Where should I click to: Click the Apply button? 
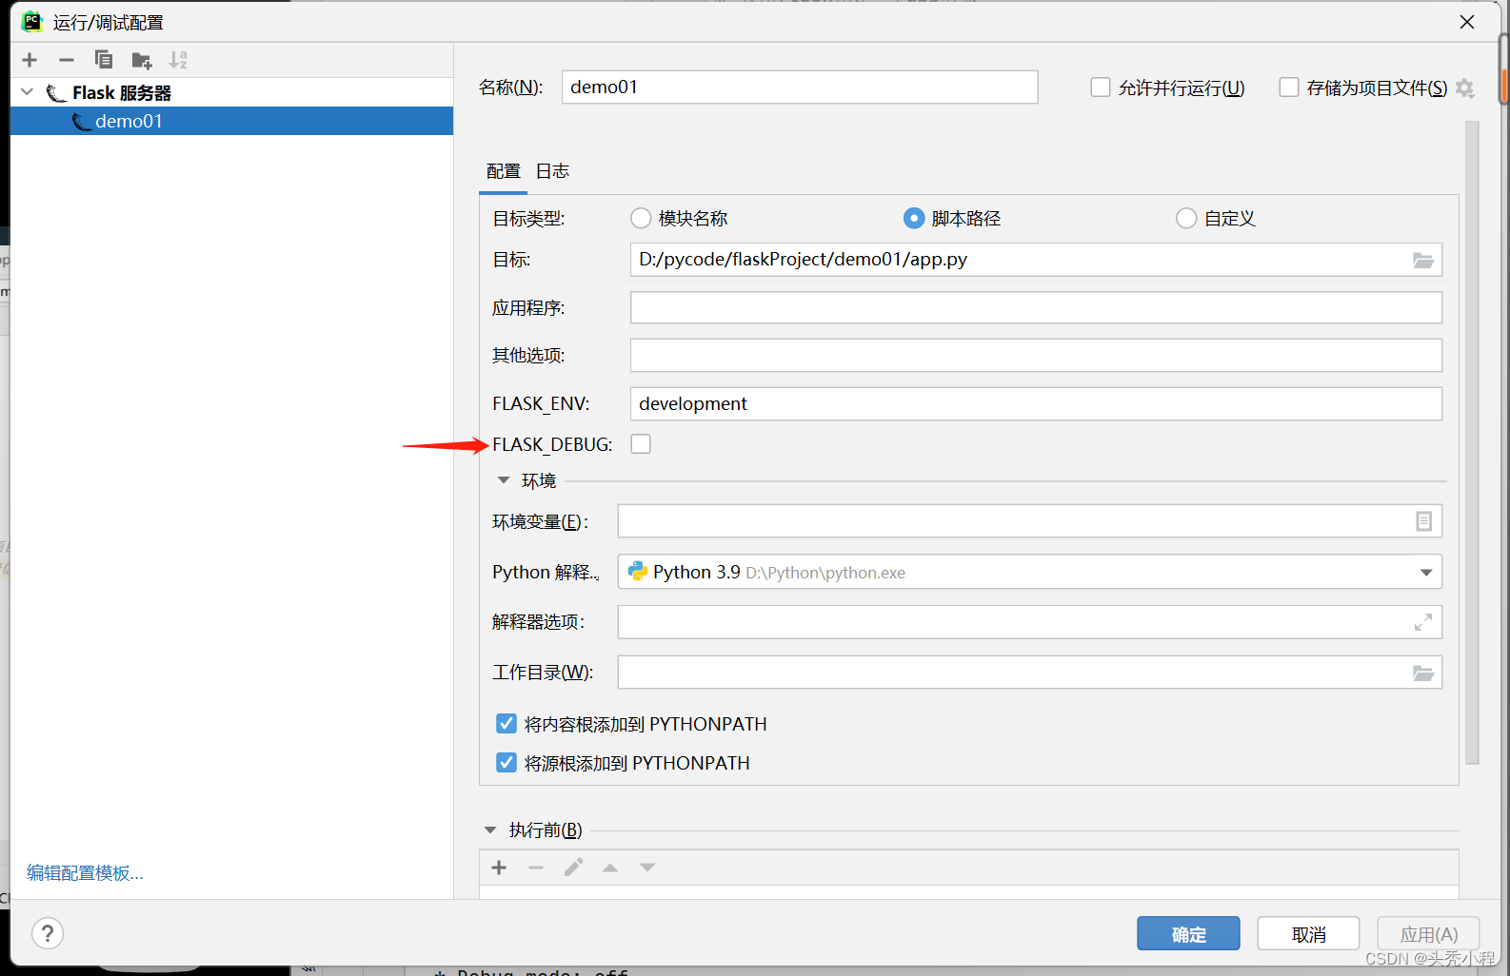click(x=1428, y=934)
